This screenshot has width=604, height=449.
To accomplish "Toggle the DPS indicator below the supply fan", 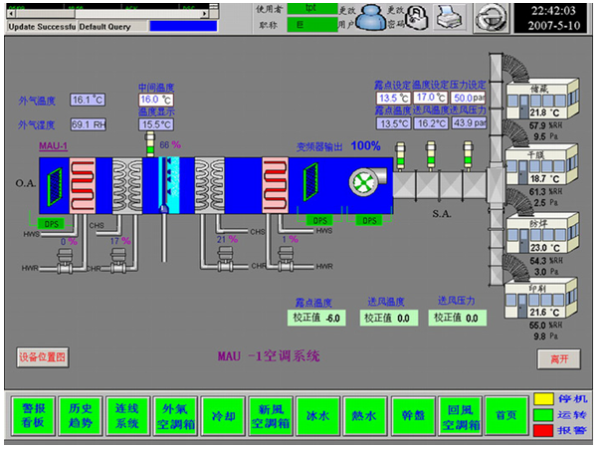I will (x=368, y=220).
